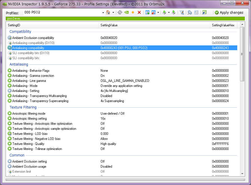
Task: Delete the current profile (red X icon)
Action: coord(139,12)
